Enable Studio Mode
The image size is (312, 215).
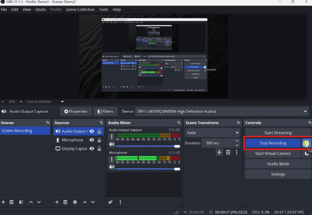click(x=278, y=164)
